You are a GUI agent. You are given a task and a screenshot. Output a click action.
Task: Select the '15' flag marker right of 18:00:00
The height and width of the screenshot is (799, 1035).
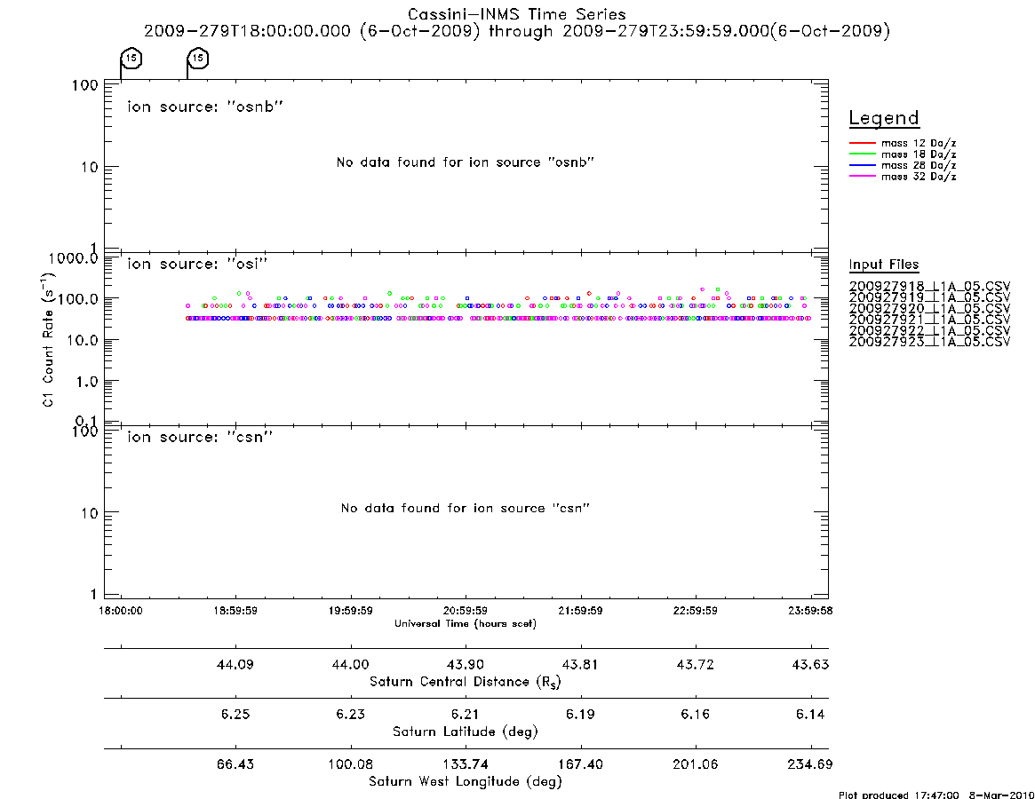(x=198, y=58)
